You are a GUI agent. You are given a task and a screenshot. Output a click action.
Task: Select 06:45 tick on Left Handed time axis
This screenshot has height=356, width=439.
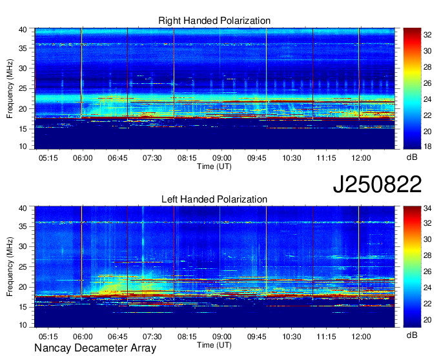[x=117, y=337]
